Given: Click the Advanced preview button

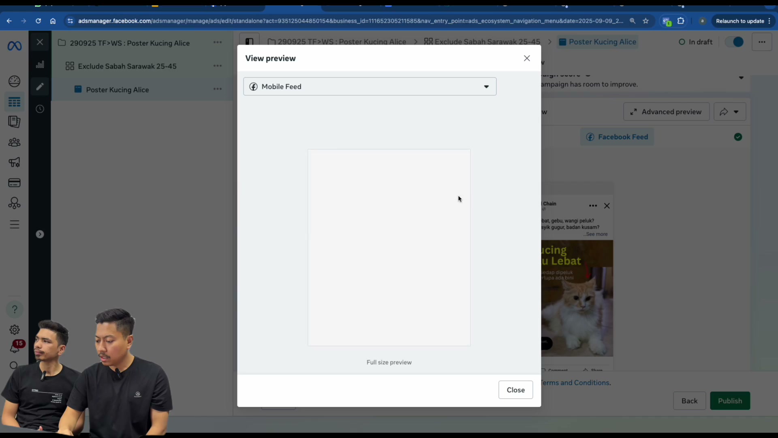Looking at the screenshot, I should click(x=667, y=112).
